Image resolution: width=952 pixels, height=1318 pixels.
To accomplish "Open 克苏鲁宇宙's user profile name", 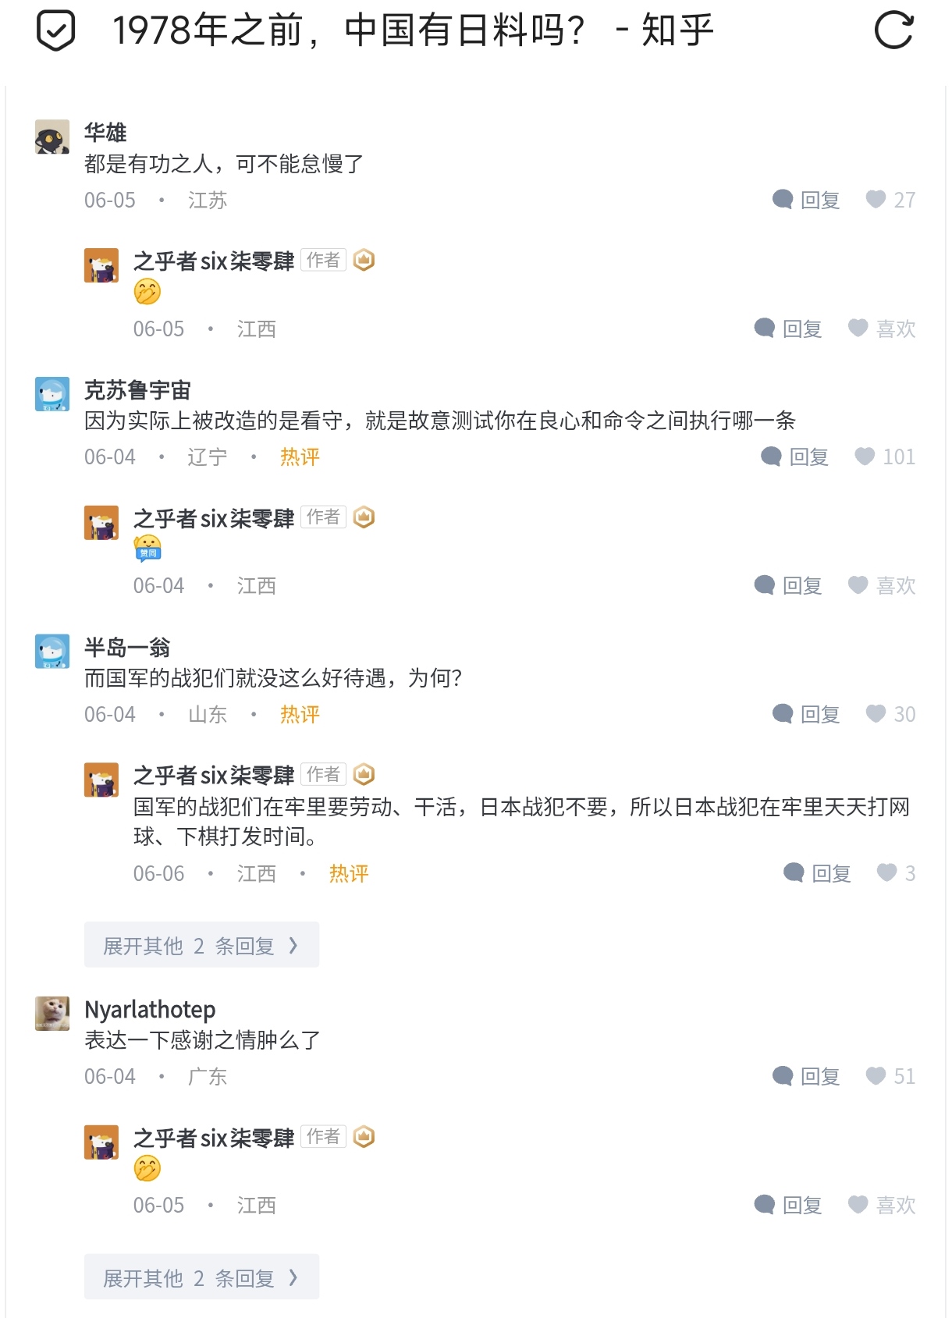I will (137, 390).
